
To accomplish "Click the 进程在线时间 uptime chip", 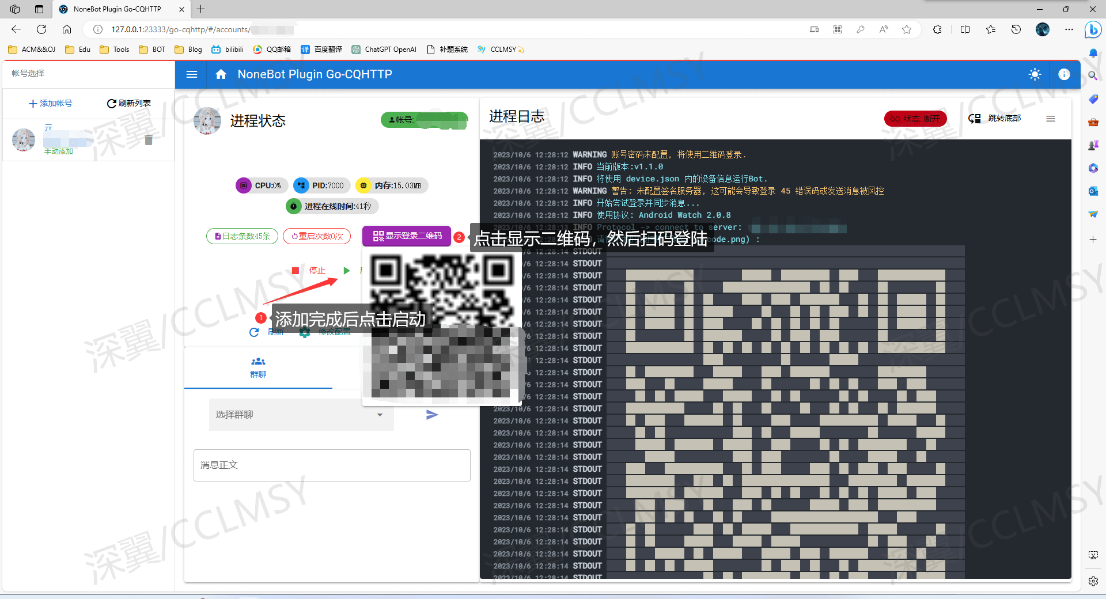I will (332, 206).
